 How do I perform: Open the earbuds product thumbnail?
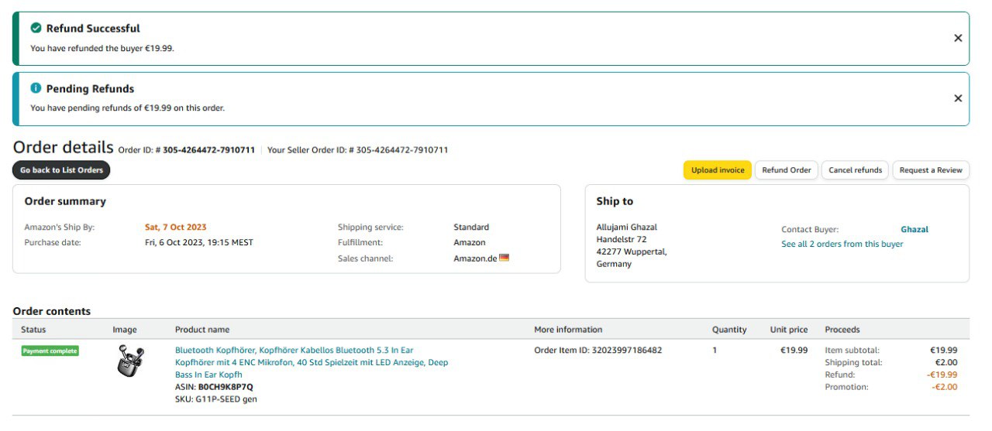[x=130, y=361]
